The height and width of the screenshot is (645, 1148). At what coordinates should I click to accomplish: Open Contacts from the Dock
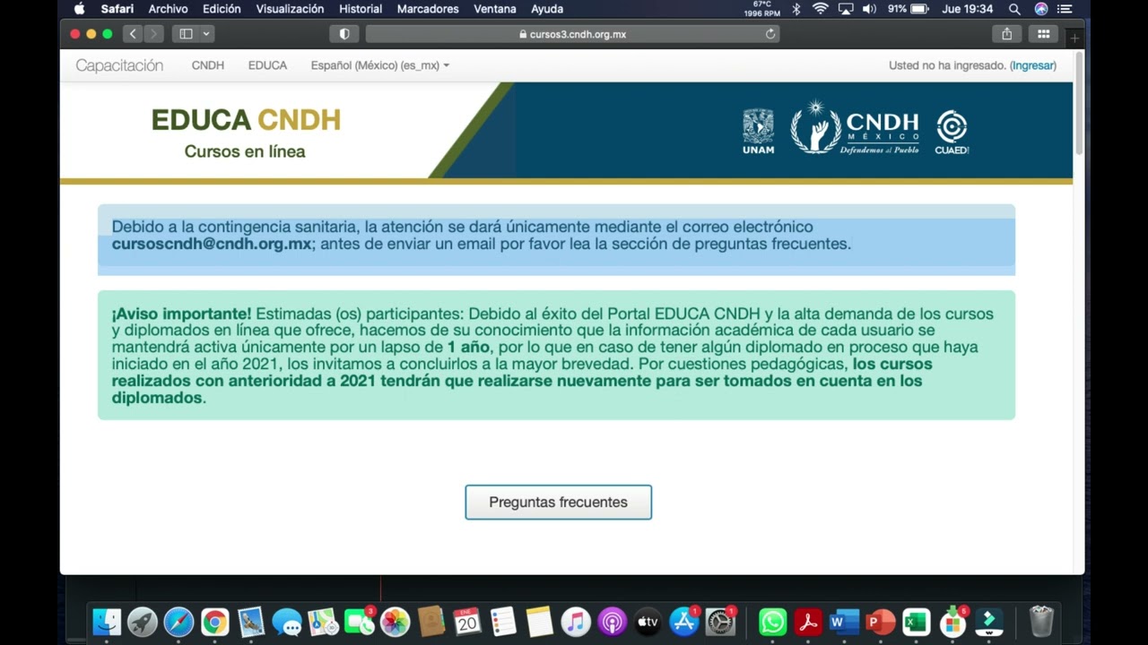pyautogui.click(x=431, y=621)
